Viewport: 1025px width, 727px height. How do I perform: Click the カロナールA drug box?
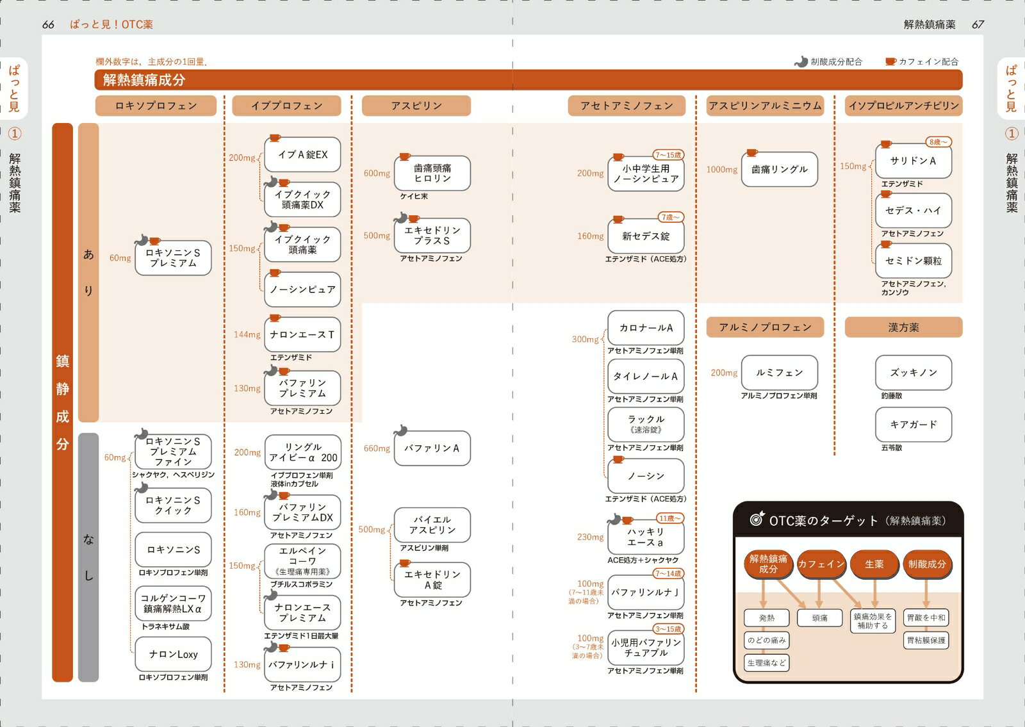[x=646, y=328]
